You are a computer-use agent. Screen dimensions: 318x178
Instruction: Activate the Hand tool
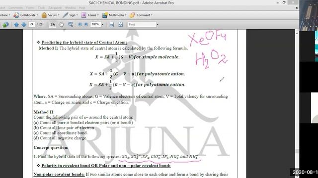tap(61, 24)
